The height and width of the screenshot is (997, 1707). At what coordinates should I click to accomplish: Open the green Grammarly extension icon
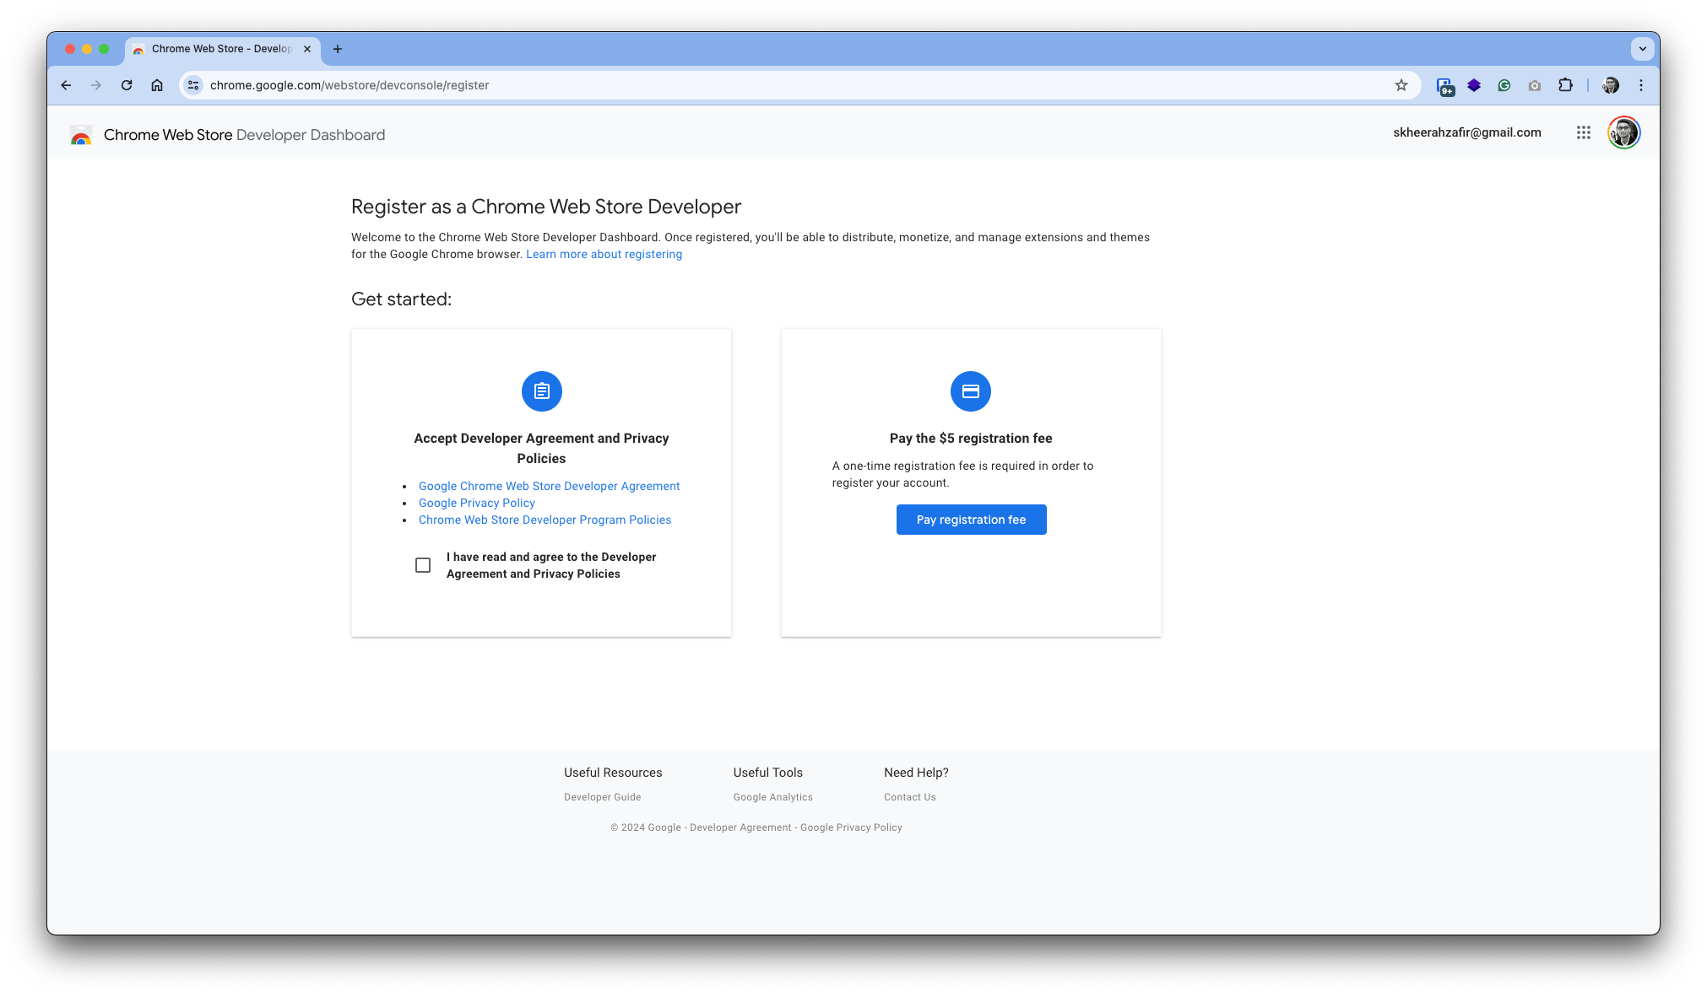tap(1504, 85)
